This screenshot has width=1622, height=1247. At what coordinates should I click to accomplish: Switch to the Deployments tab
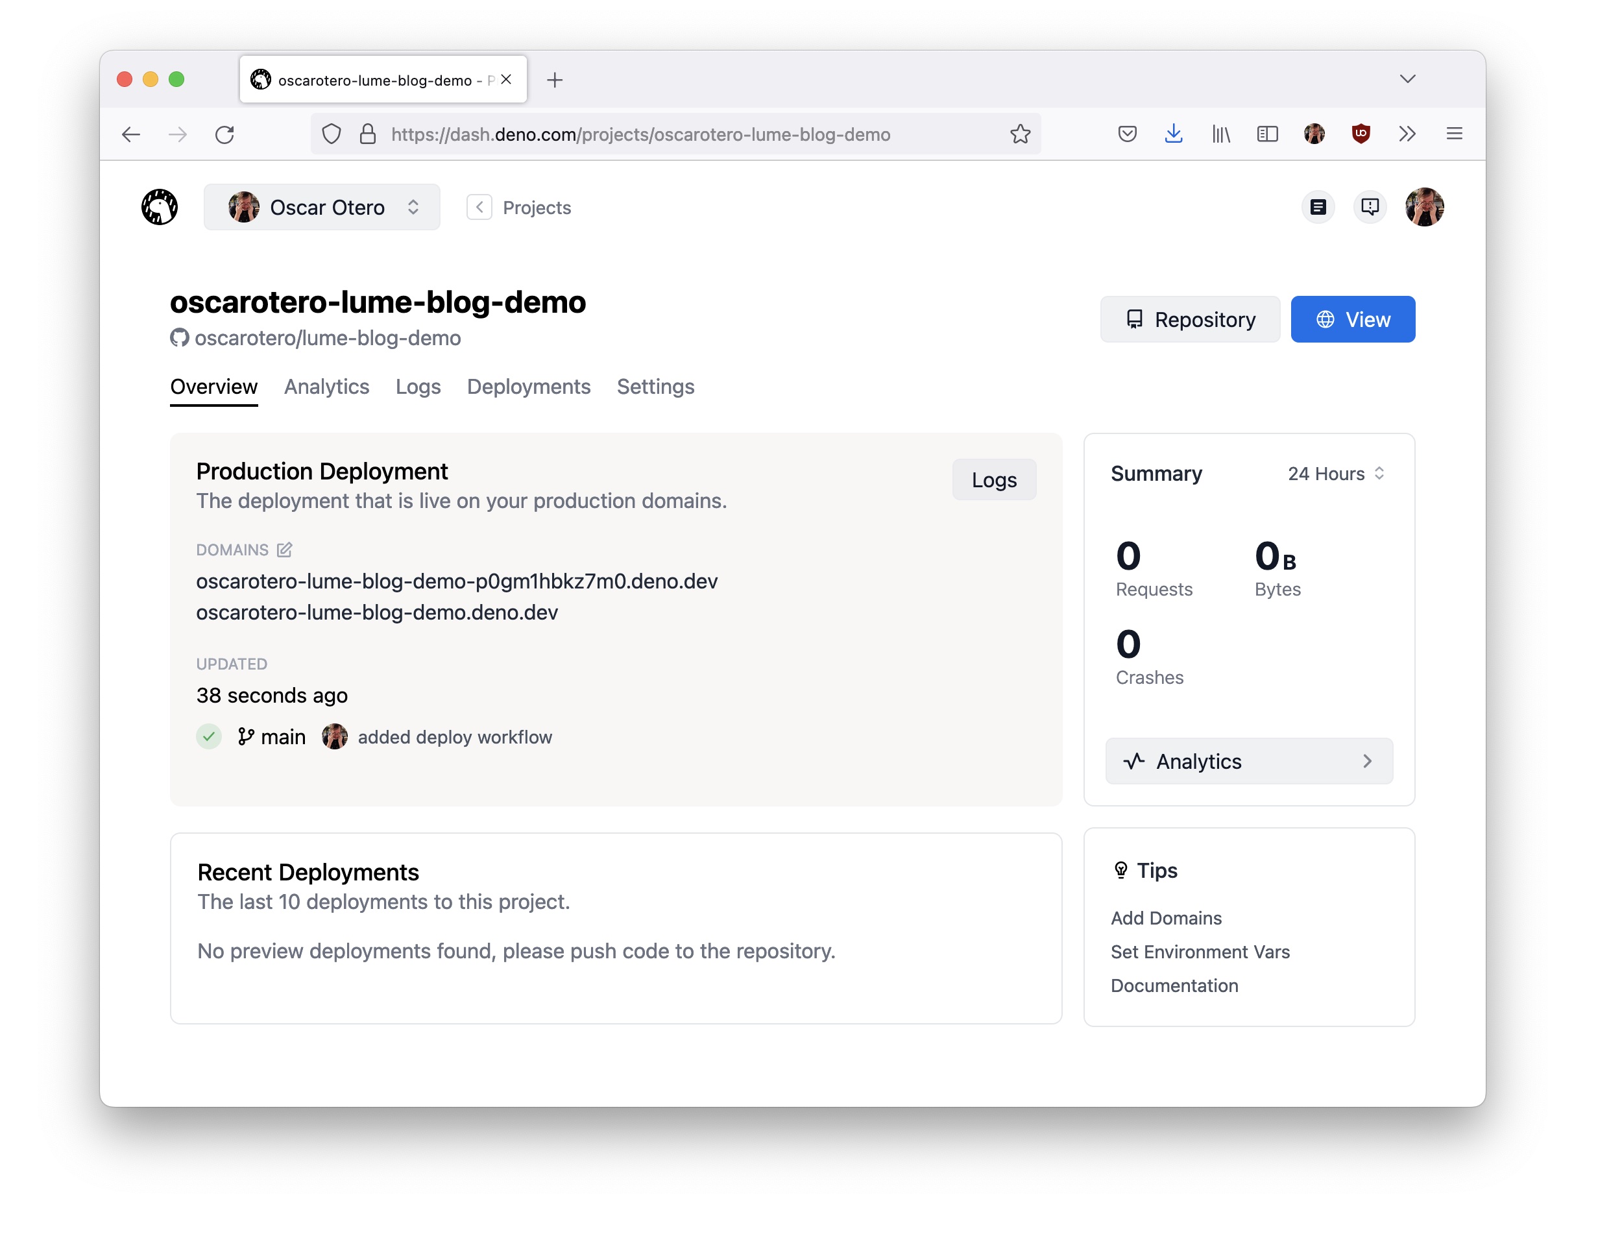529,387
